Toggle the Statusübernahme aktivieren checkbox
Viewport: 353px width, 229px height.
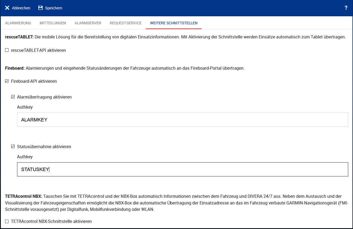click(x=13, y=147)
